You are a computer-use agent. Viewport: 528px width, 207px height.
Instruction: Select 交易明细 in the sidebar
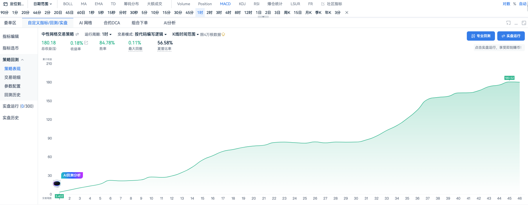coord(12,78)
